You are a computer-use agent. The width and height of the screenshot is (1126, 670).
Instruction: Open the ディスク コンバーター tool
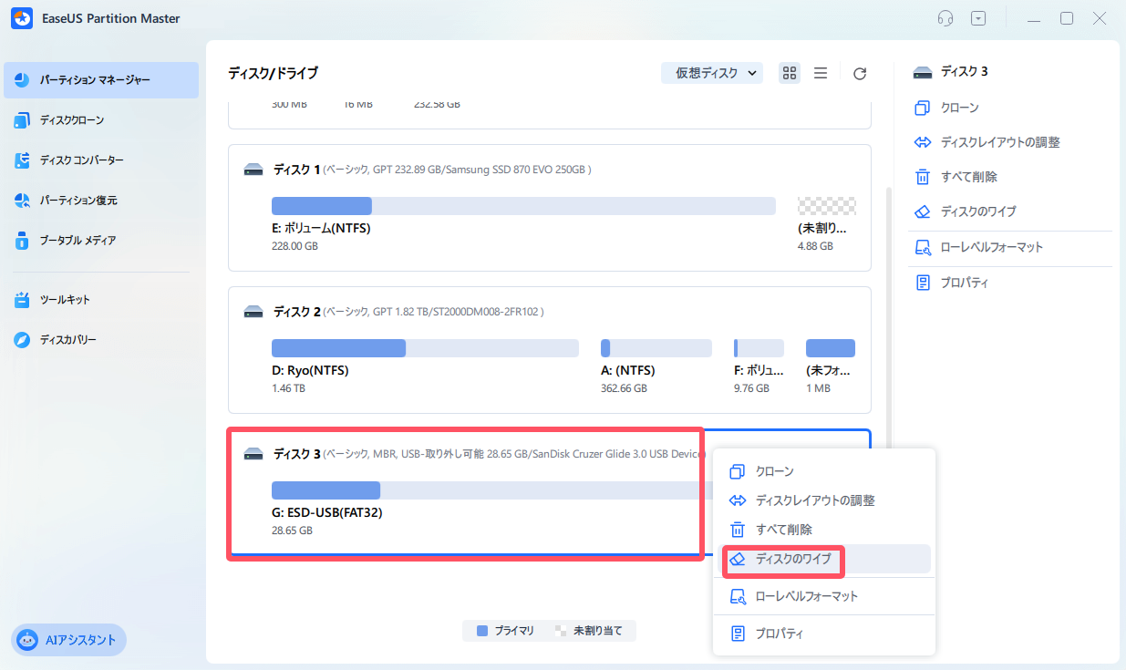point(78,160)
